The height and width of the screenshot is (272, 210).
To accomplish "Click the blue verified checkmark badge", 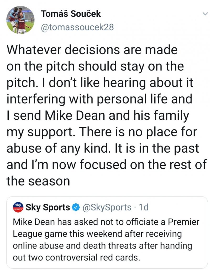I will click(x=75, y=207).
